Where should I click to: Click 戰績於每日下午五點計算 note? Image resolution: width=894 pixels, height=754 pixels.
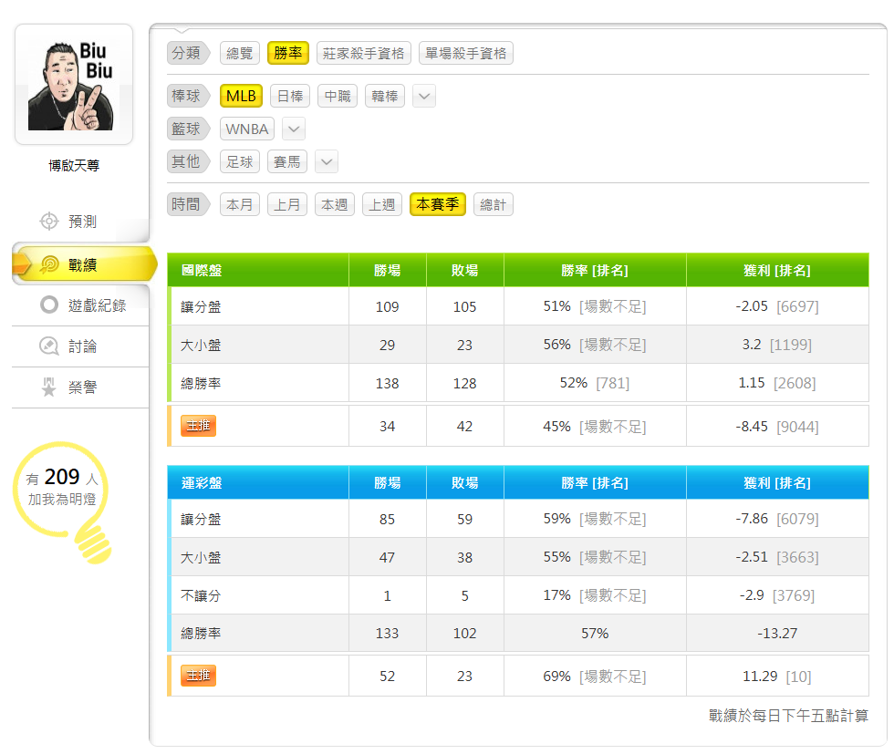pos(788,715)
